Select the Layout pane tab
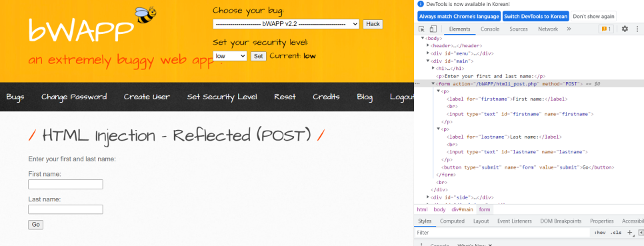The width and height of the screenshot is (644, 246). (x=481, y=221)
